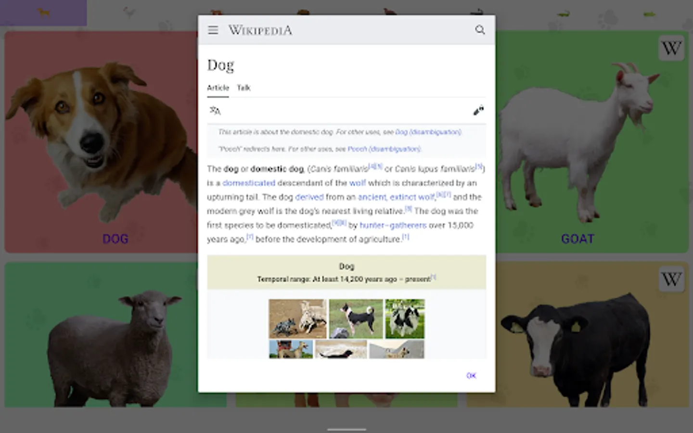Open the 'domesticated' link

pyautogui.click(x=249, y=183)
